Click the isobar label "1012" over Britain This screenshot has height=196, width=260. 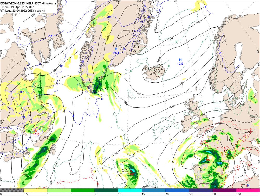203,115
